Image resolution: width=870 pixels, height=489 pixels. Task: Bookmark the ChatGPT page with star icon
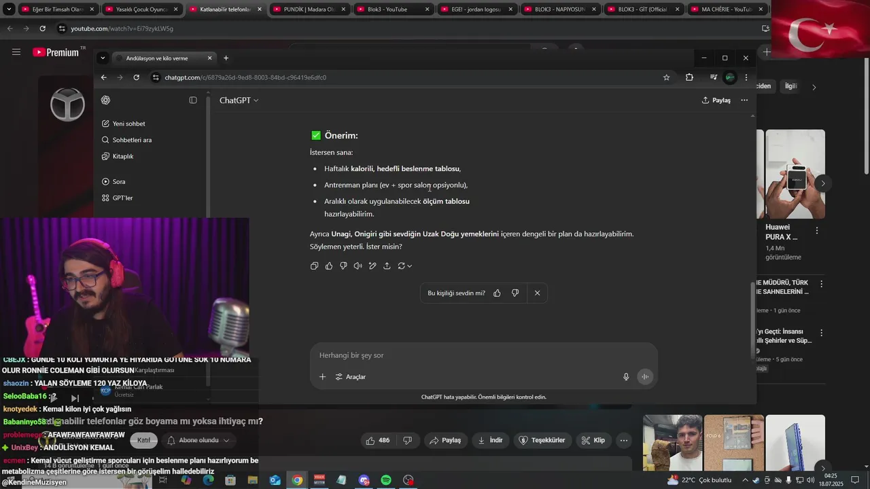pos(666,77)
